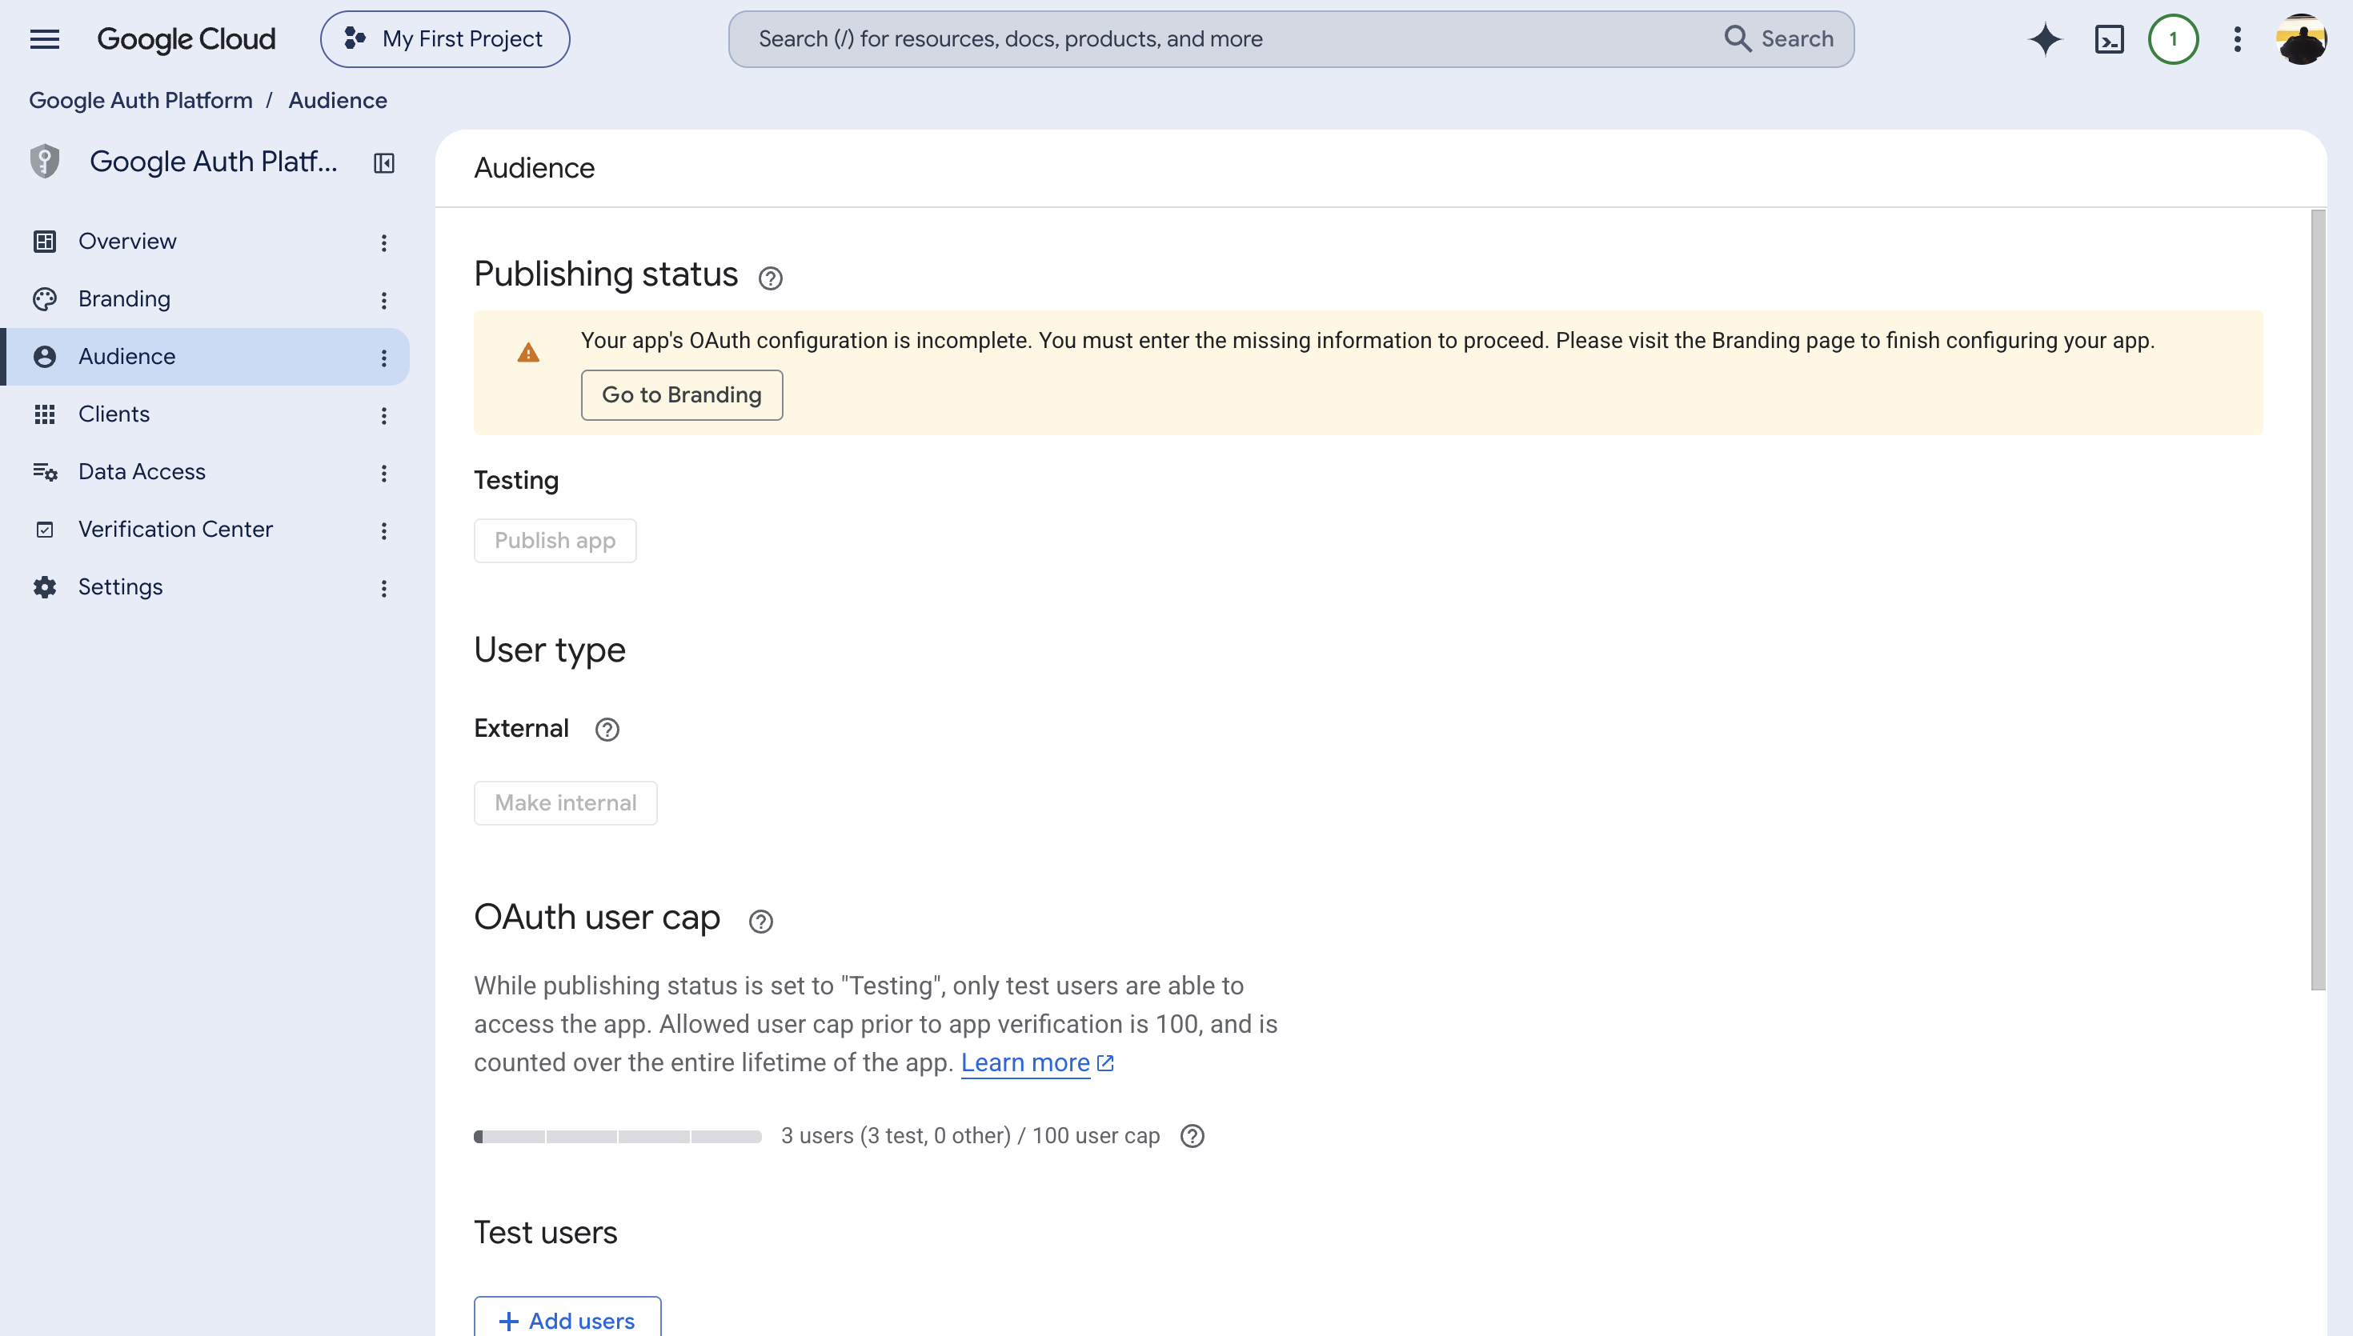Click the Go to Branding button

[x=681, y=394]
